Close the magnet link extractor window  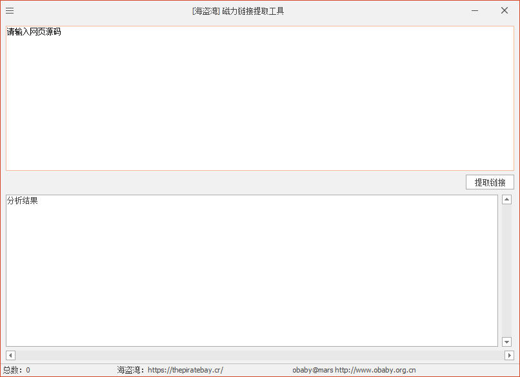[505, 10]
